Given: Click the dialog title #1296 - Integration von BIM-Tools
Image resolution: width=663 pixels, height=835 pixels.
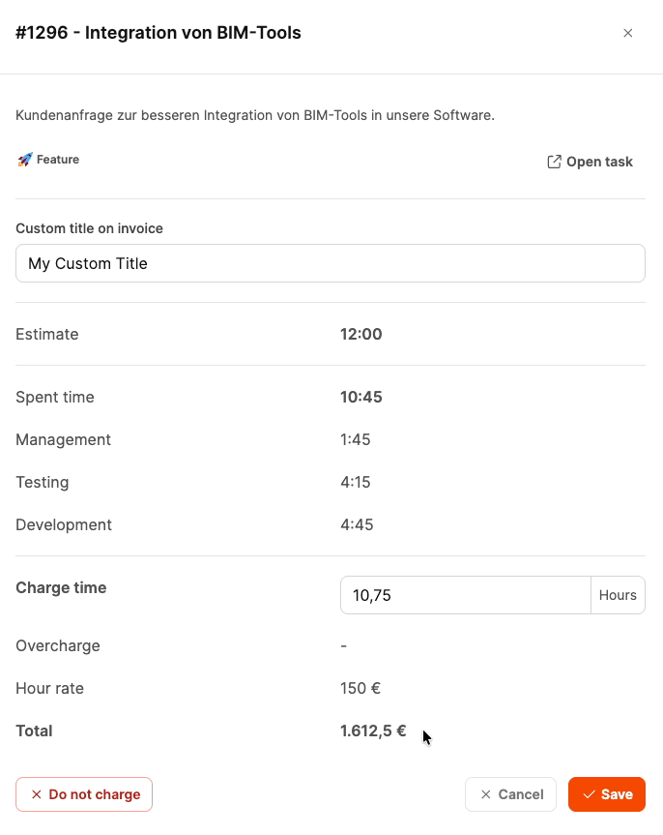Looking at the screenshot, I should [x=159, y=33].
